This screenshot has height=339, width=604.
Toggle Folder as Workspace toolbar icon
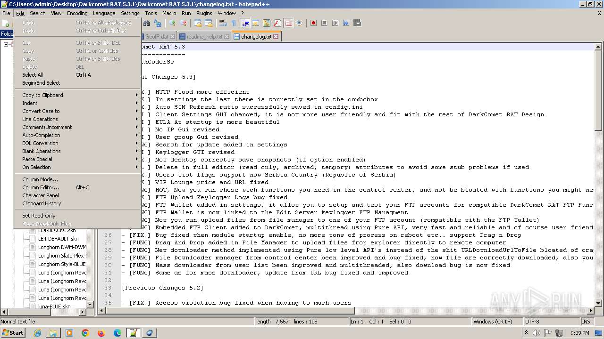tap(288, 23)
